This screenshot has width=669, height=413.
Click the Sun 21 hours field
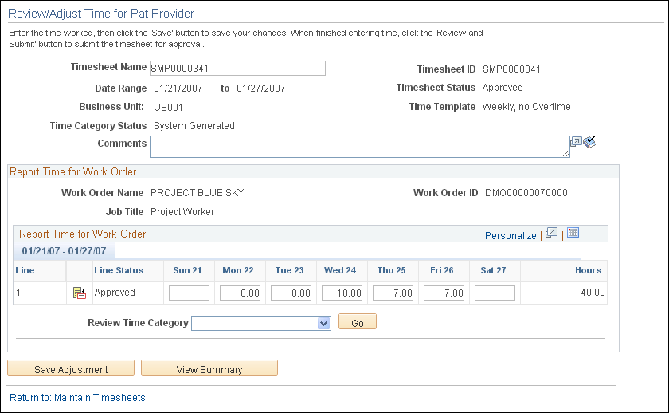pyautogui.click(x=189, y=293)
